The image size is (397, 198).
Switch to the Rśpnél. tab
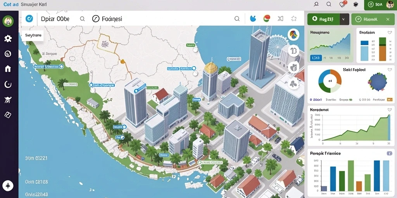click(x=373, y=19)
